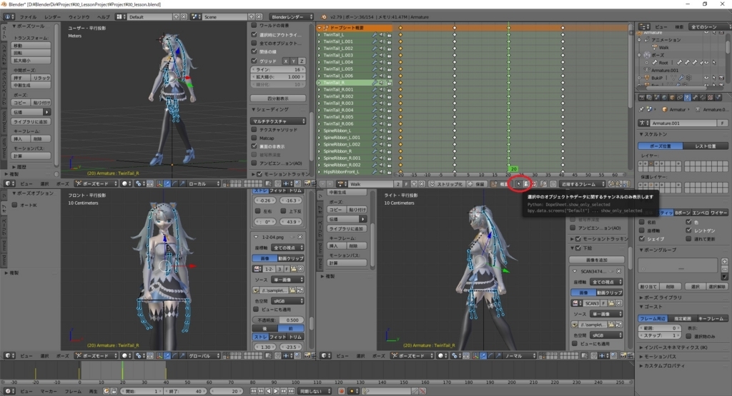Click the play animation forward icon
732x396 pixels.
click(x=276, y=391)
